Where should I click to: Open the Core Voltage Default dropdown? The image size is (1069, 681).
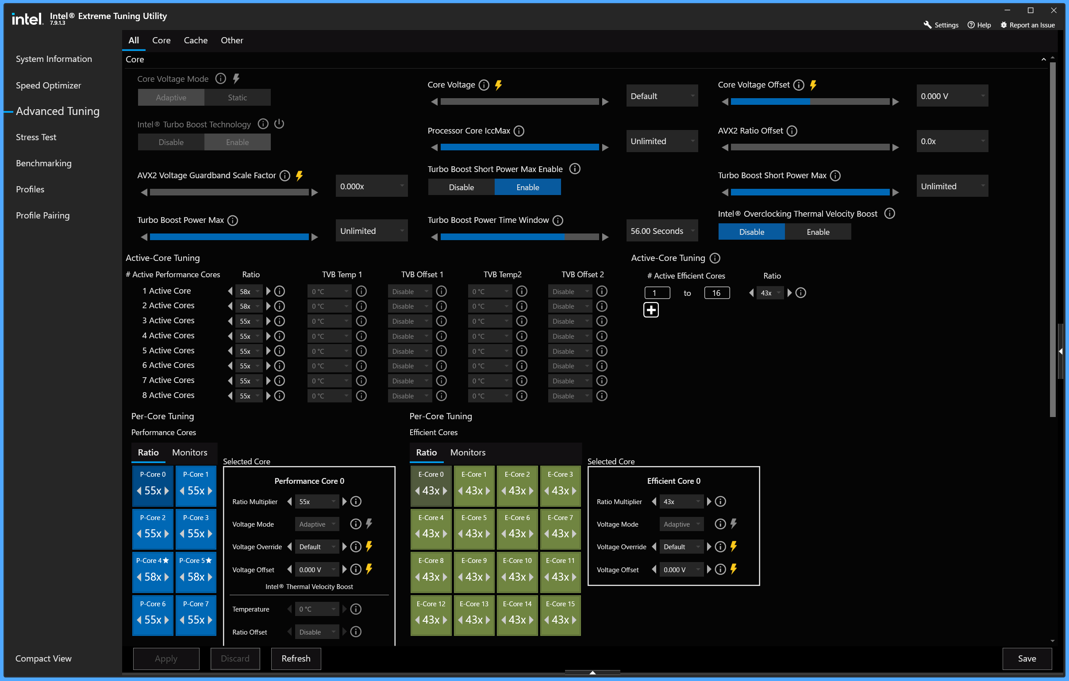point(662,96)
